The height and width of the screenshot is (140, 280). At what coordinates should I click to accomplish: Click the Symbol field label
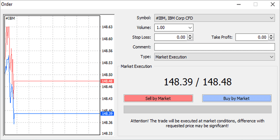point(144,18)
